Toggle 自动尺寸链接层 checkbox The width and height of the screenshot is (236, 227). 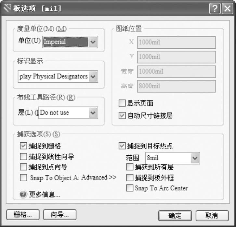click(122, 115)
